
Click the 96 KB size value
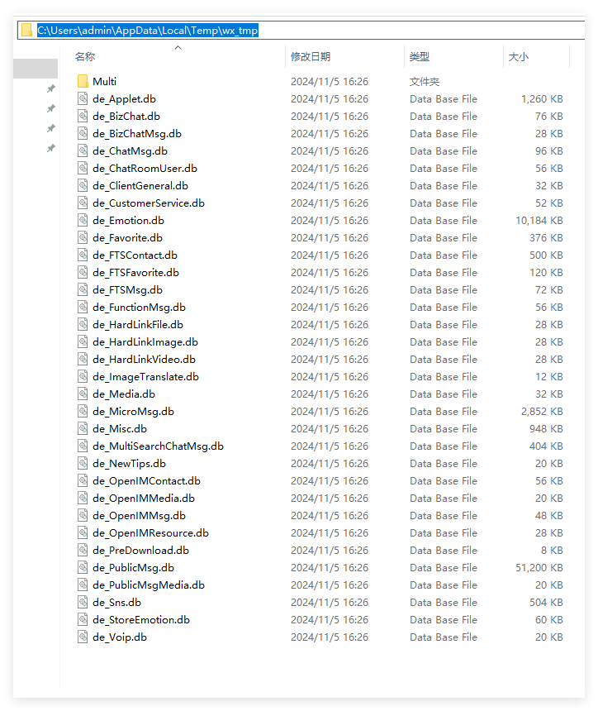click(549, 150)
